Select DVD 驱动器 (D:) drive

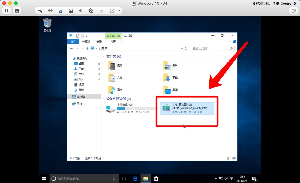click(x=187, y=108)
